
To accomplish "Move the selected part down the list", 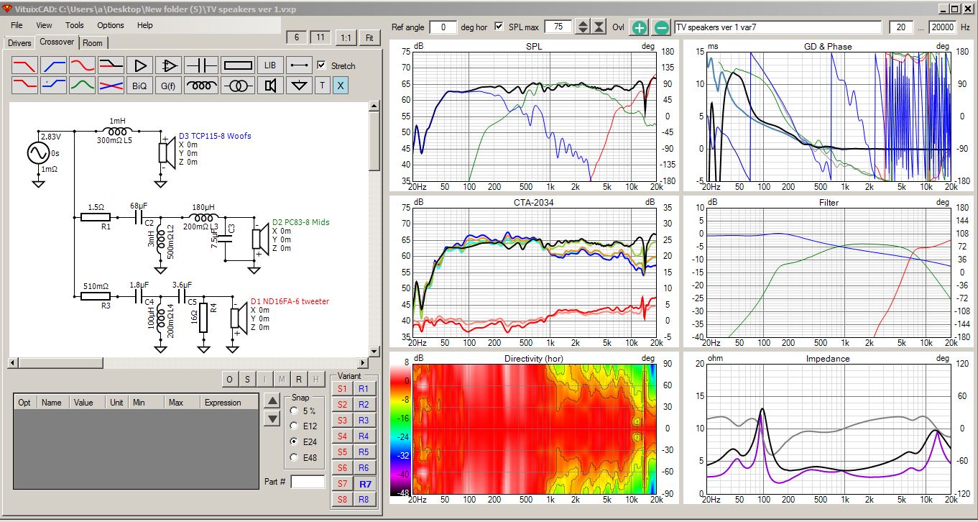I will [x=272, y=418].
